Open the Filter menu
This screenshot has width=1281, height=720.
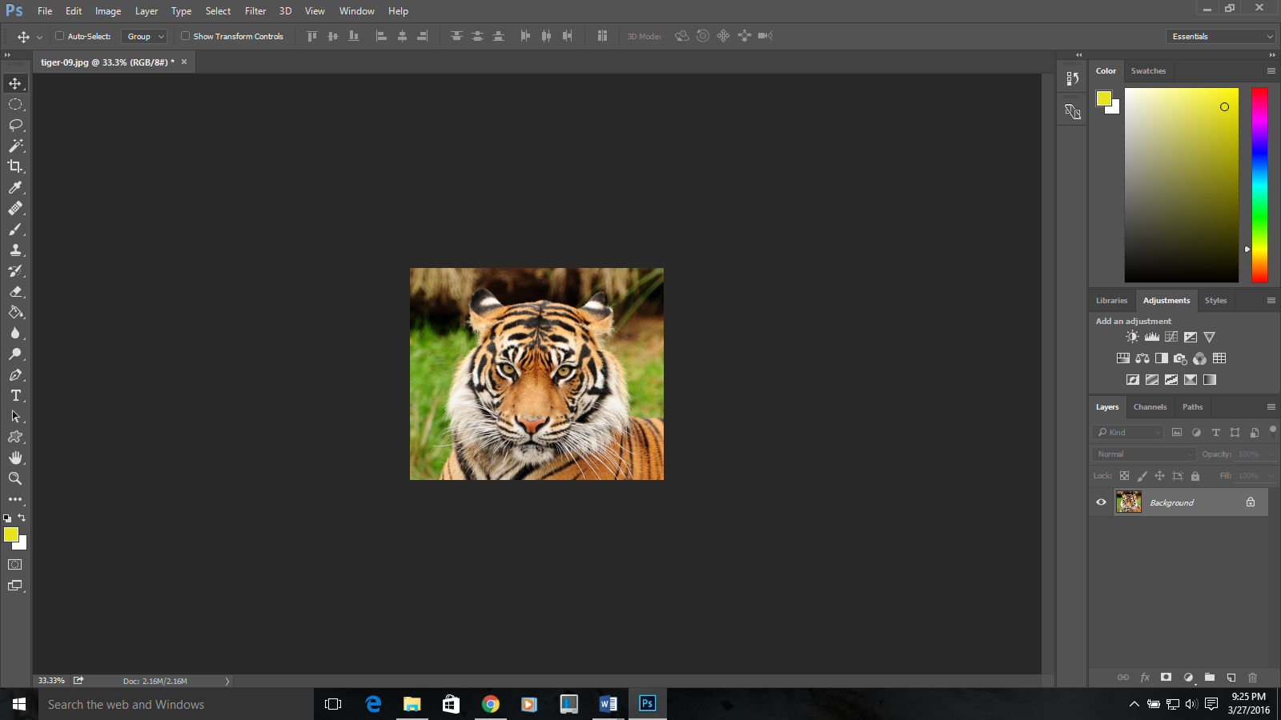click(255, 10)
